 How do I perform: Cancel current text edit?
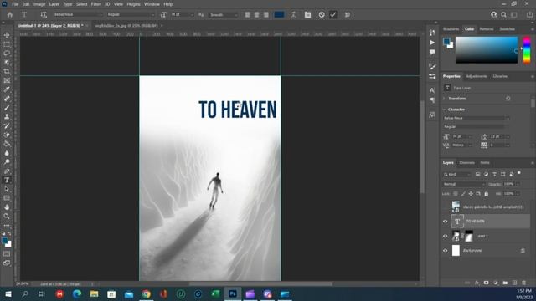click(x=322, y=15)
